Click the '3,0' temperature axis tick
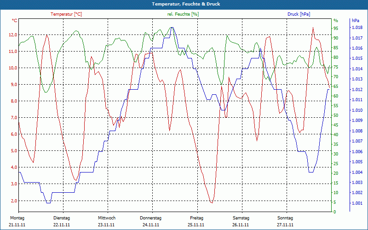Screen dimensions: 368x230 point(13,184)
